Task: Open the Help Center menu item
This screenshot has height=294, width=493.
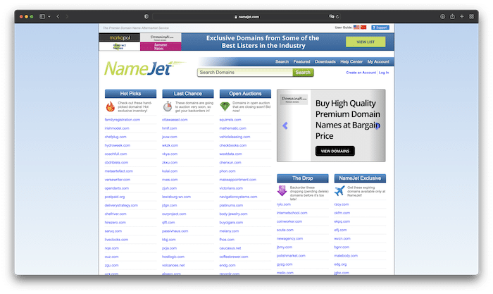Action: coord(351,62)
